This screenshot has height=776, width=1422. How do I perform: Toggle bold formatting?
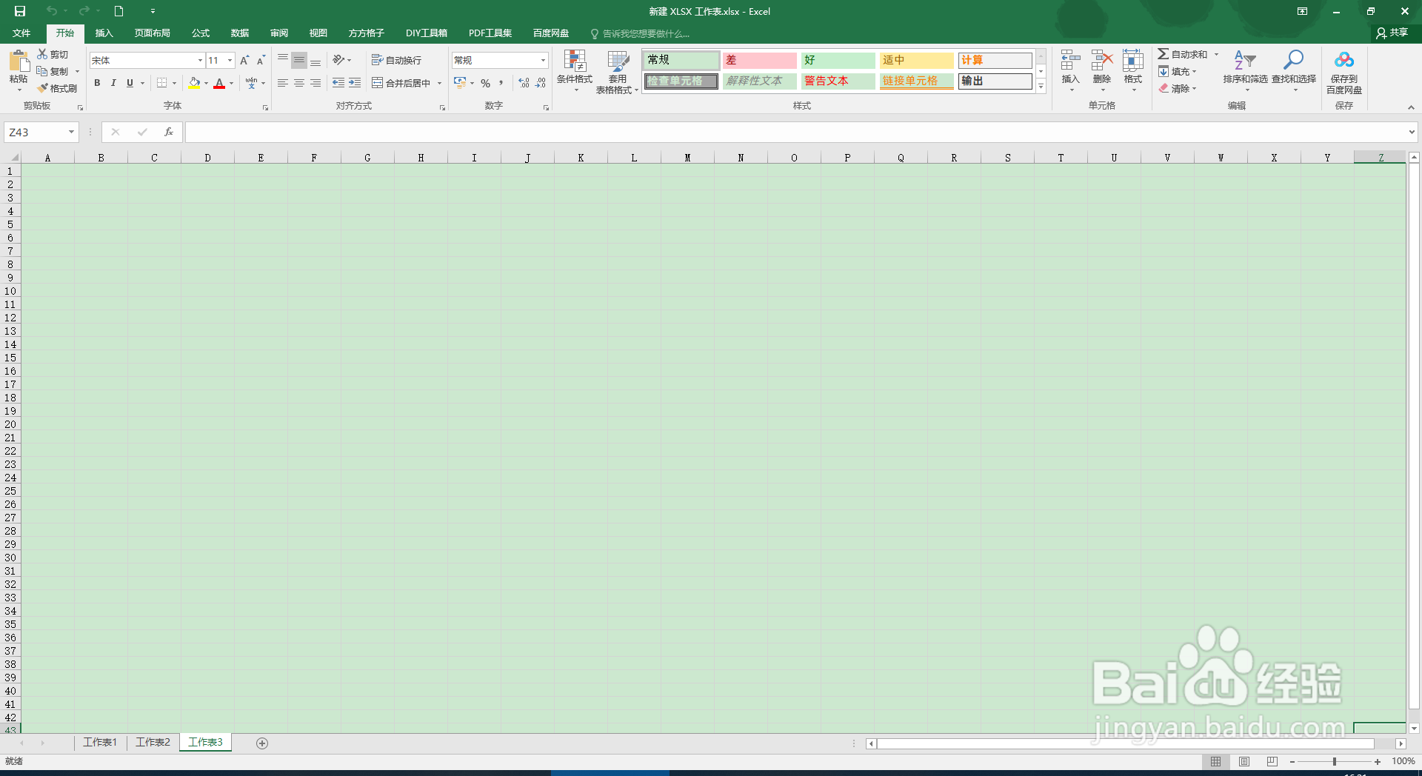pos(97,83)
